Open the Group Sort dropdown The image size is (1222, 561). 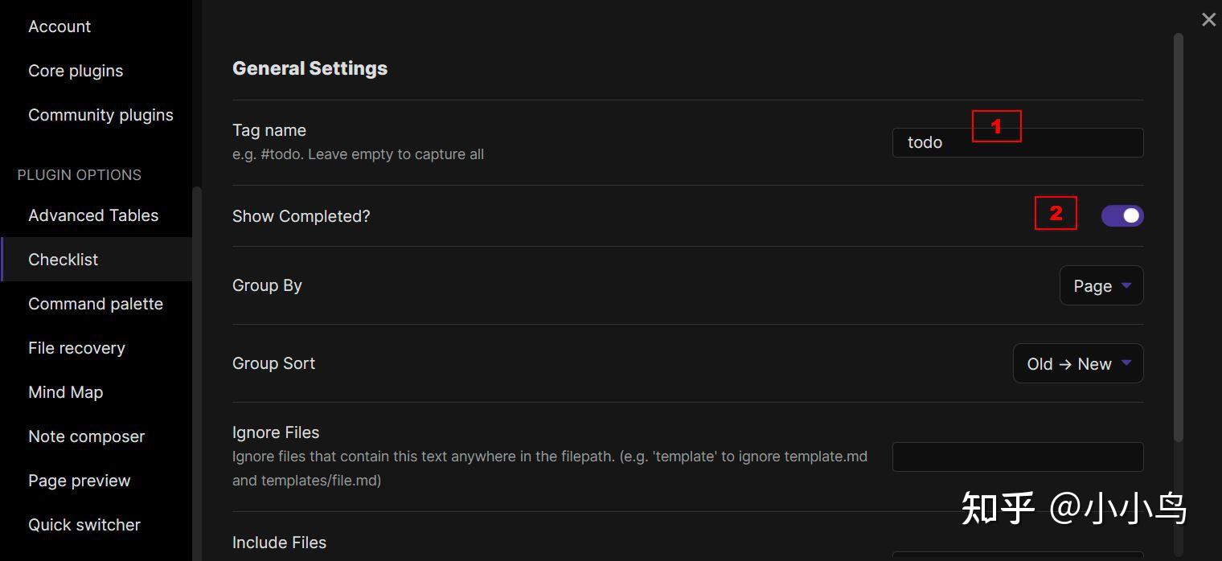1077,364
